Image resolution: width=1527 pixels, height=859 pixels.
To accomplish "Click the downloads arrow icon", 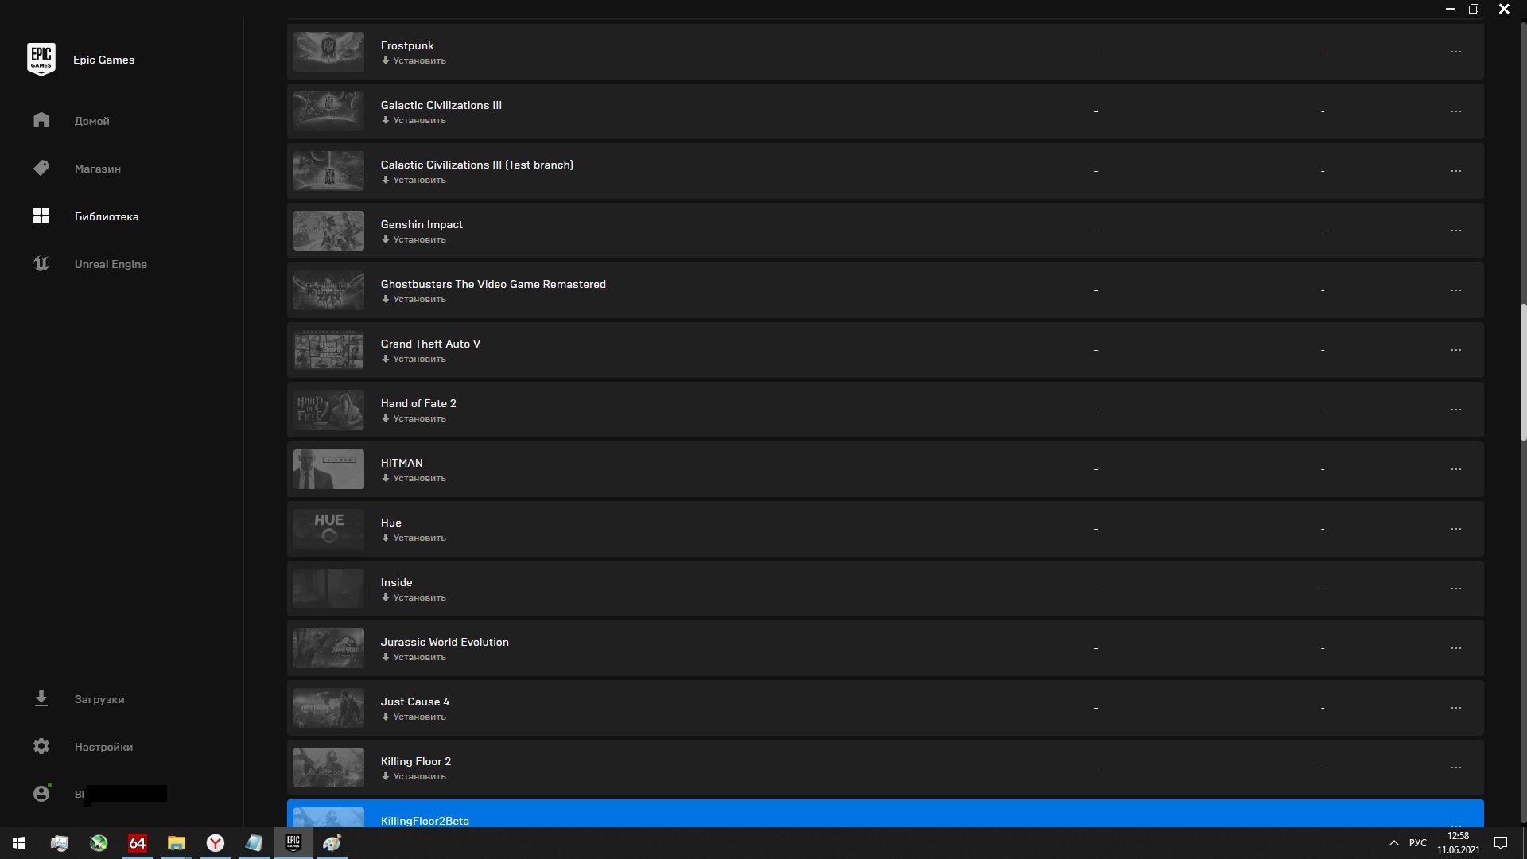I will point(41,698).
